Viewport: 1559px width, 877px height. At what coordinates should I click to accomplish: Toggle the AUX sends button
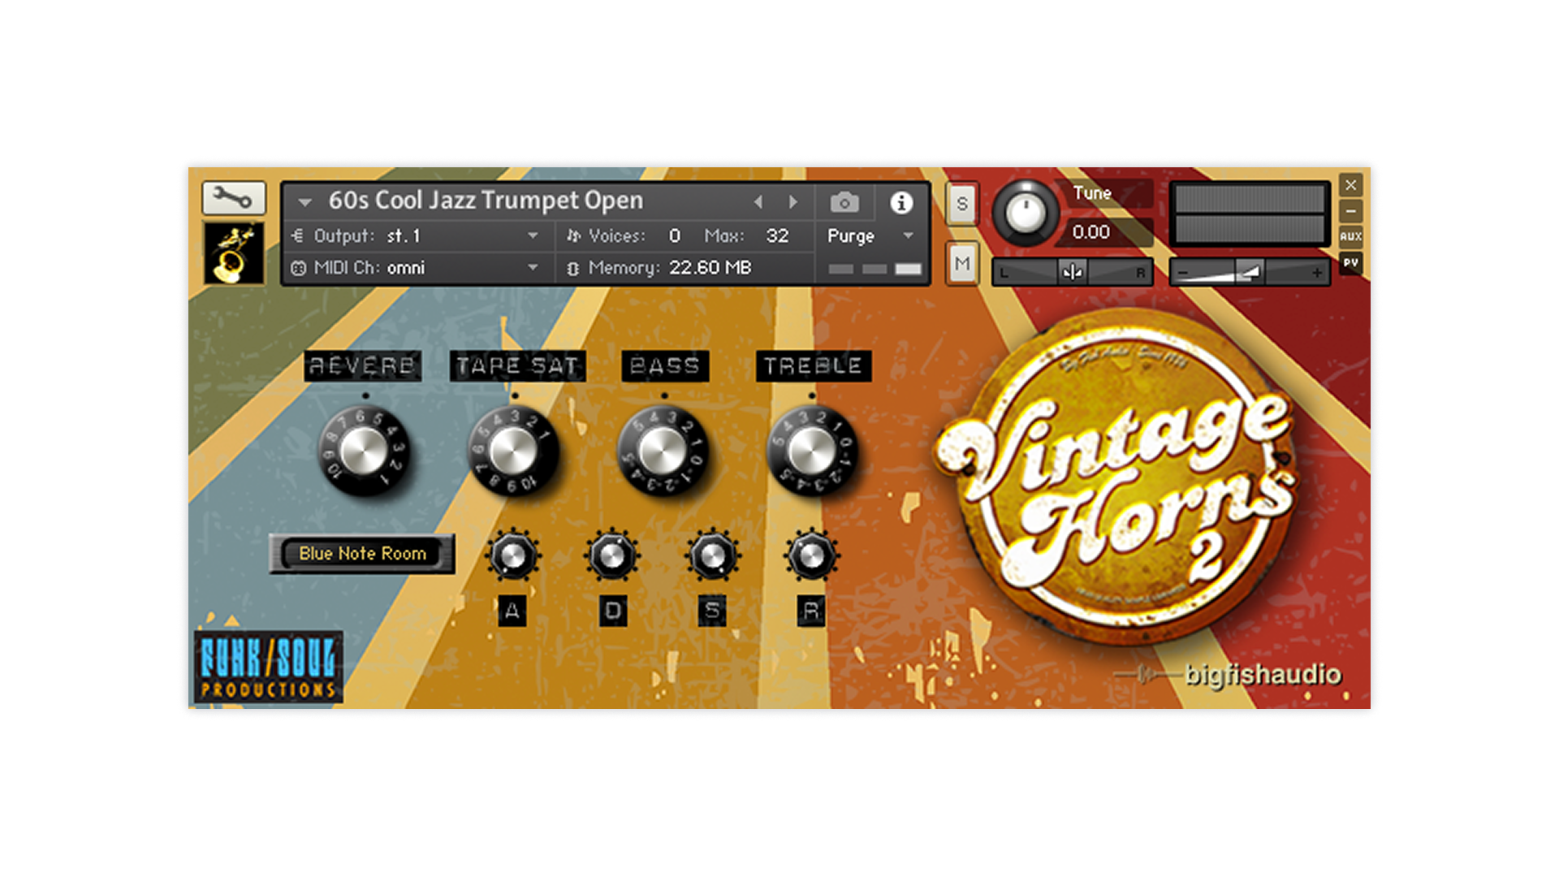[1350, 236]
